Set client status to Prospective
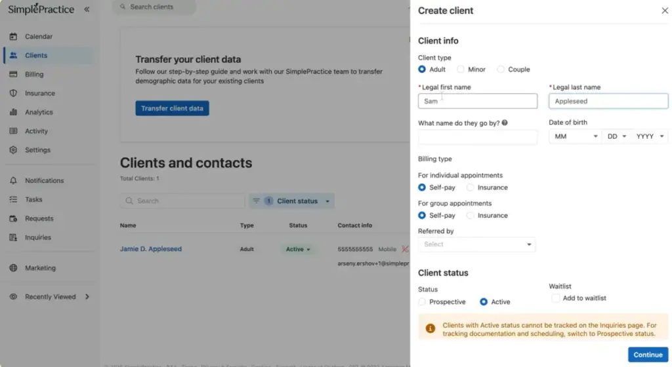 coord(422,301)
